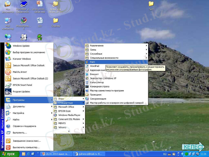
Task: Open the Документы menu item
Action: pos(19,106)
